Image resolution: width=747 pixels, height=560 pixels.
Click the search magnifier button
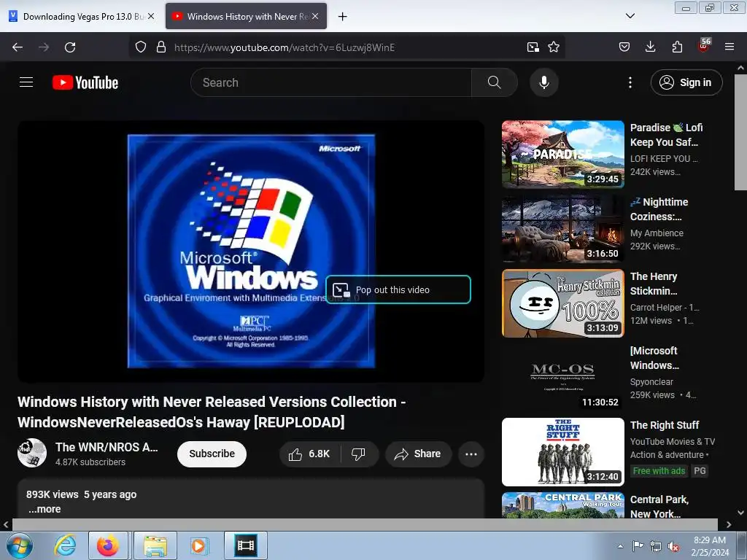click(x=495, y=82)
